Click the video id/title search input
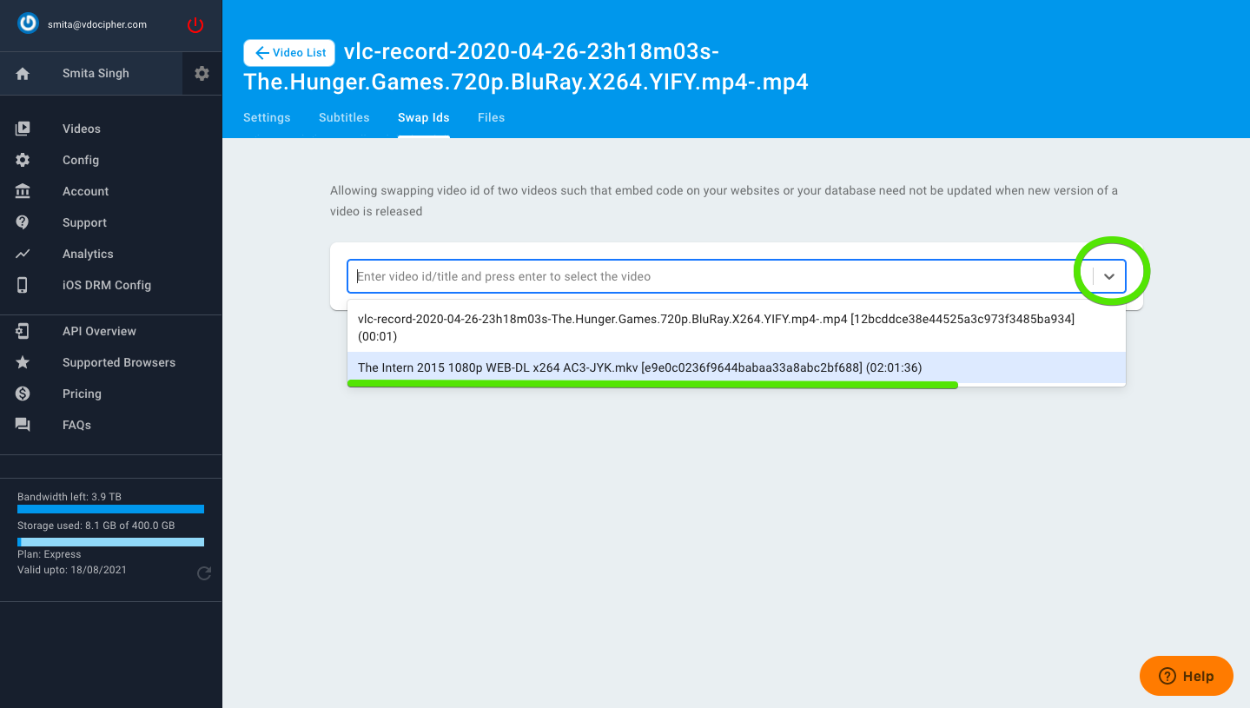Image resolution: width=1250 pixels, height=708 pixels. point(719,276)
